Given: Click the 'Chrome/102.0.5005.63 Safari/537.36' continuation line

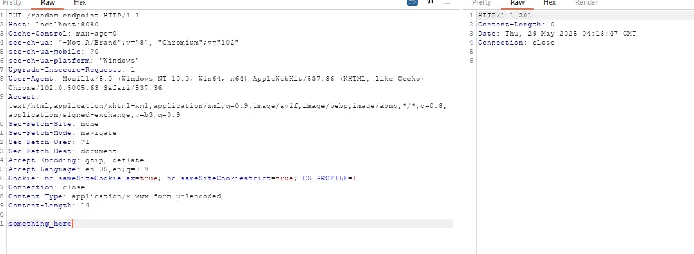Looking at the screenshot, I should coord(85,88).
